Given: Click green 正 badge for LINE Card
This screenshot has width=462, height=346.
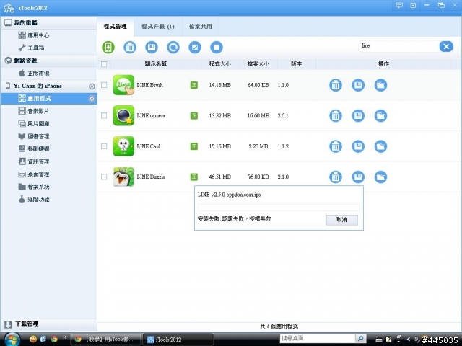Looking at the screenshot, I should coord(194,146).
